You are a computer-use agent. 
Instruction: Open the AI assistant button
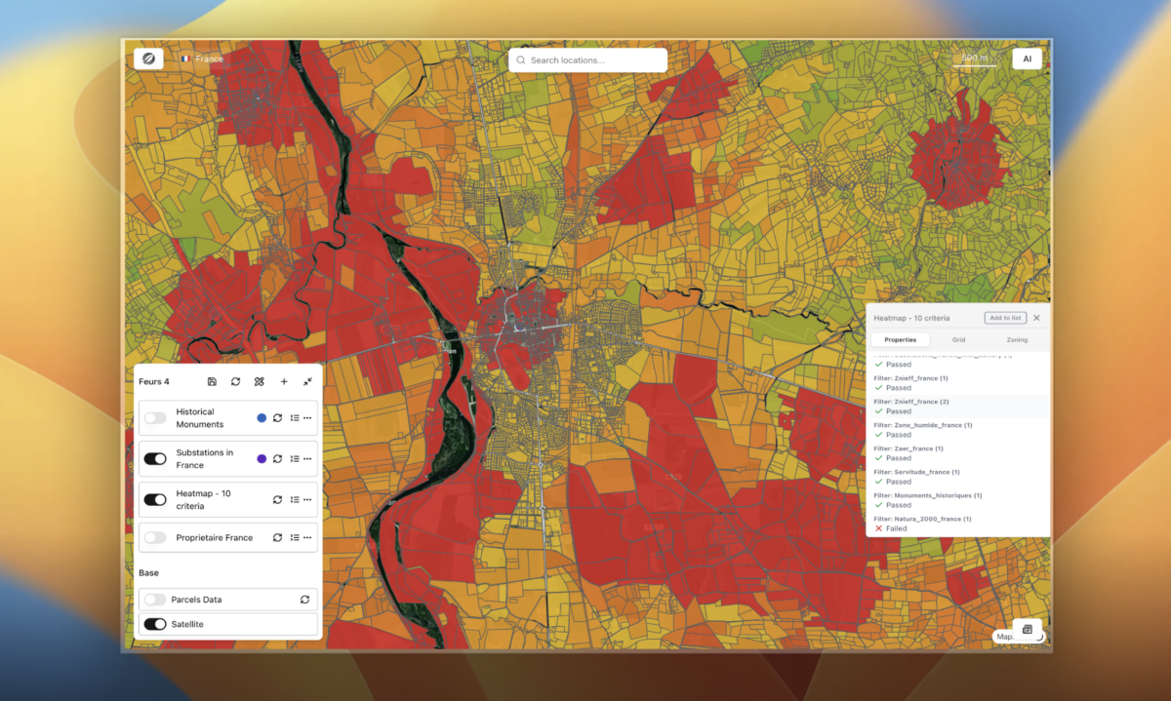coord(1027,58)
